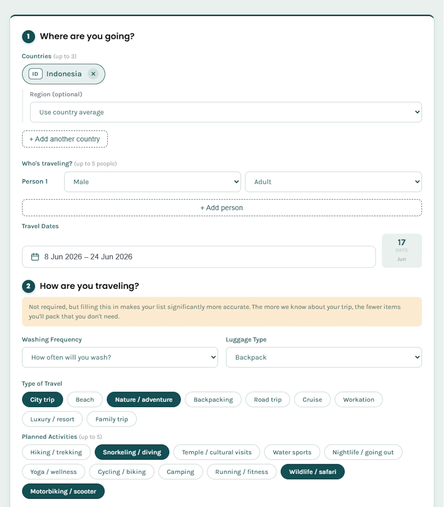This screenshot has width=444, height=507.
Task: Open the travel dates range field
Action: click(199, 257)
